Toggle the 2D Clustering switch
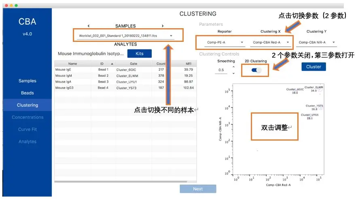 [256, 70]
